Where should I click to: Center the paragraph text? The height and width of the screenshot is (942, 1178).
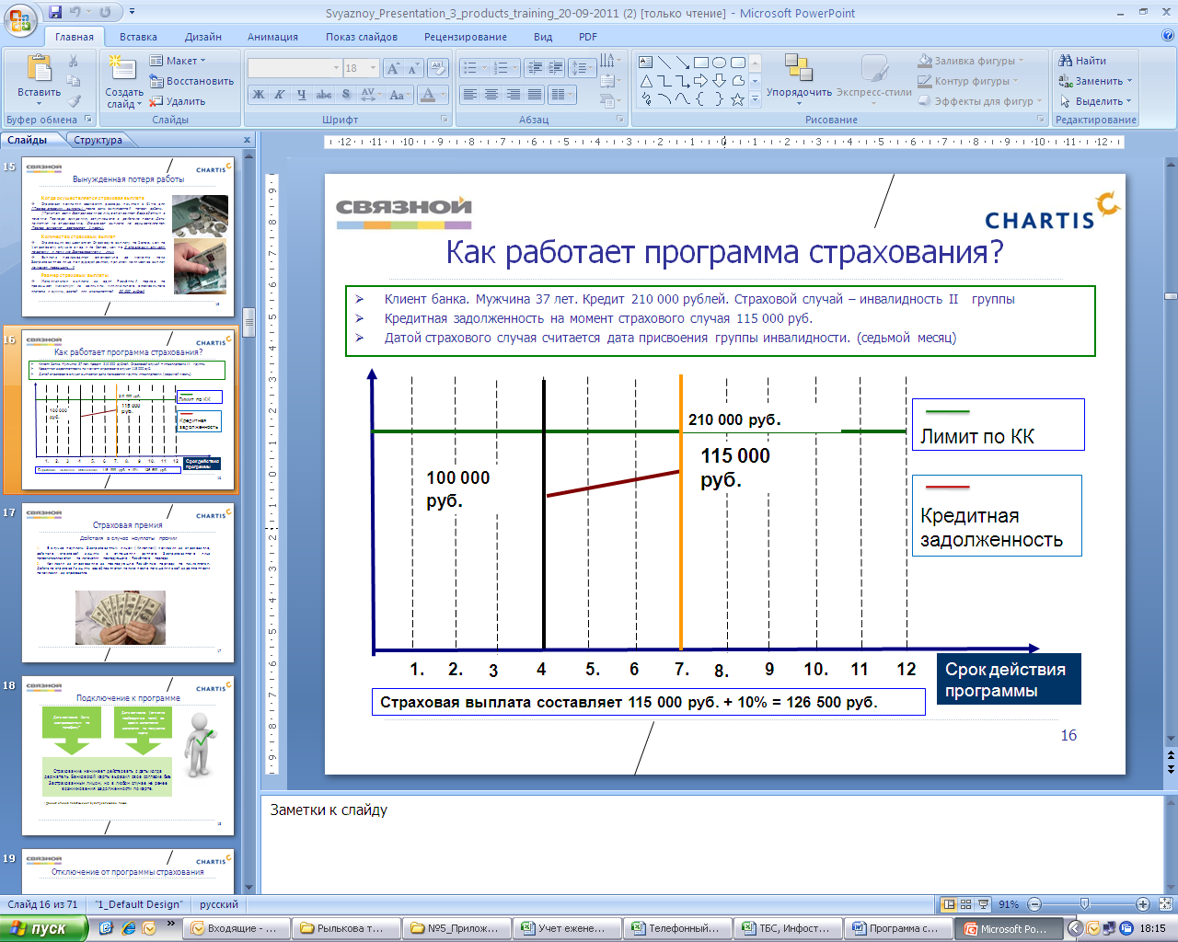pyautogui.click(x=491, y=95)
